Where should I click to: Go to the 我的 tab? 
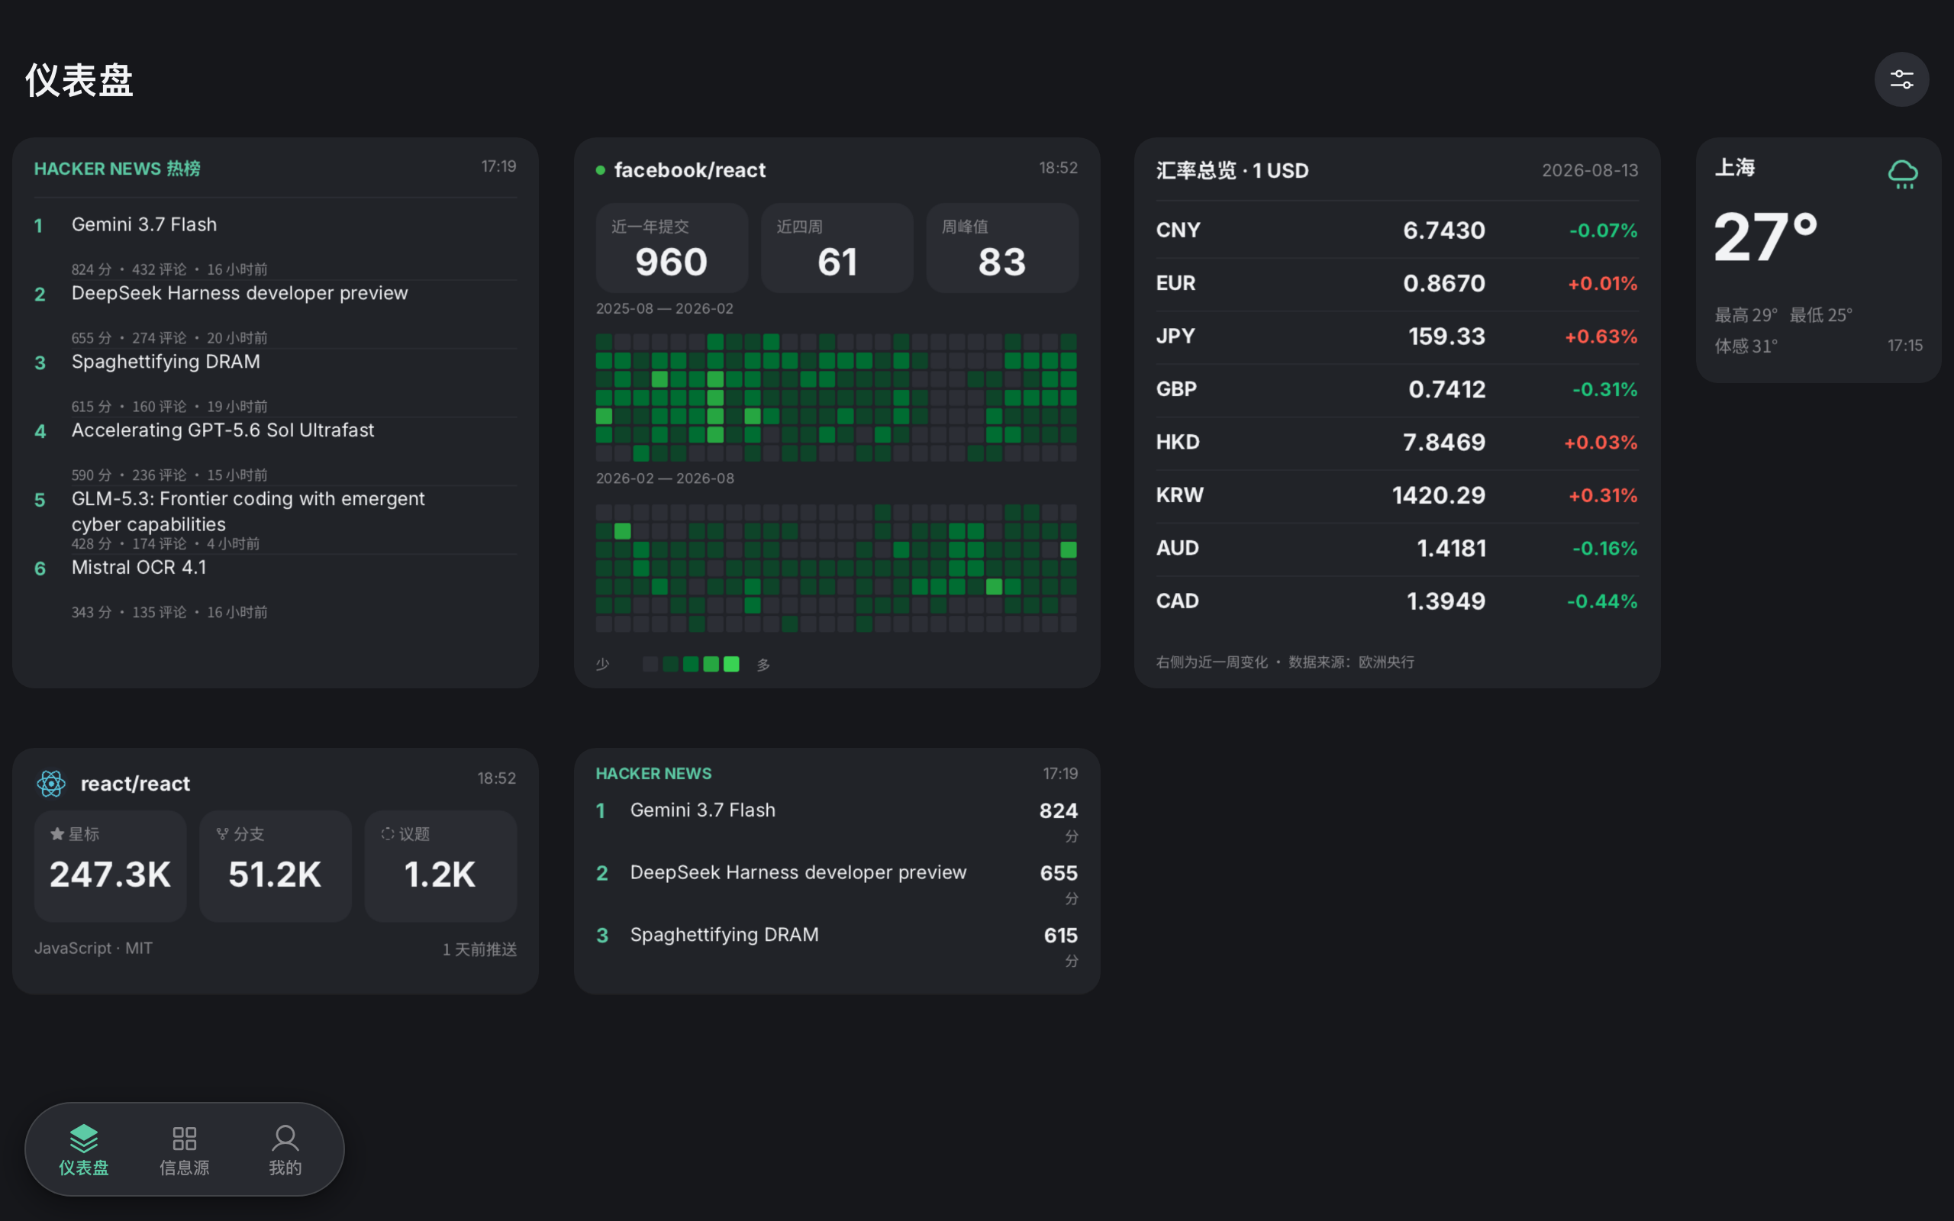[x=285, y=1149]
